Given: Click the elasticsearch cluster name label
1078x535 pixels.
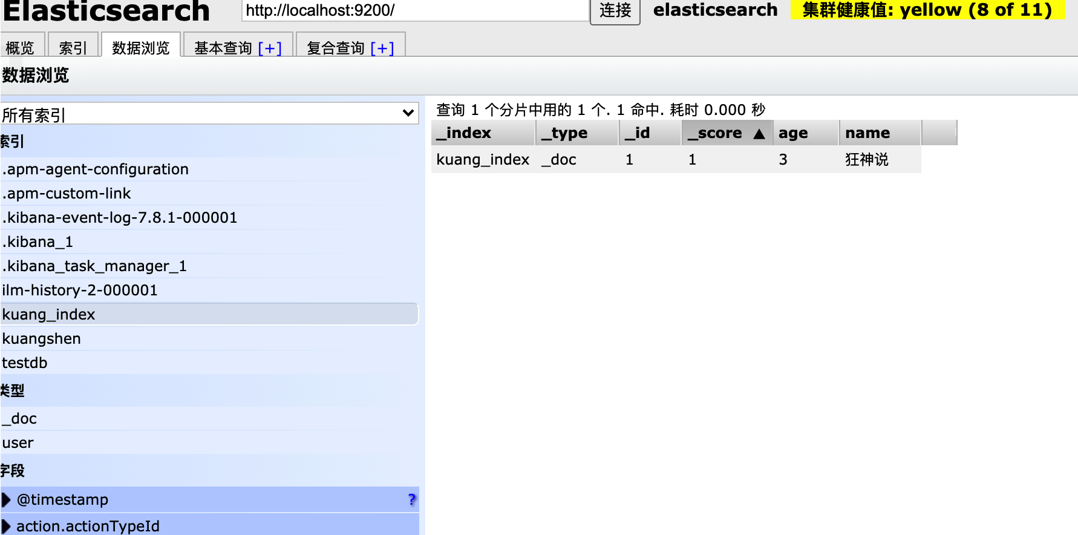Looking at the screenshot, I should pos(716,10).
